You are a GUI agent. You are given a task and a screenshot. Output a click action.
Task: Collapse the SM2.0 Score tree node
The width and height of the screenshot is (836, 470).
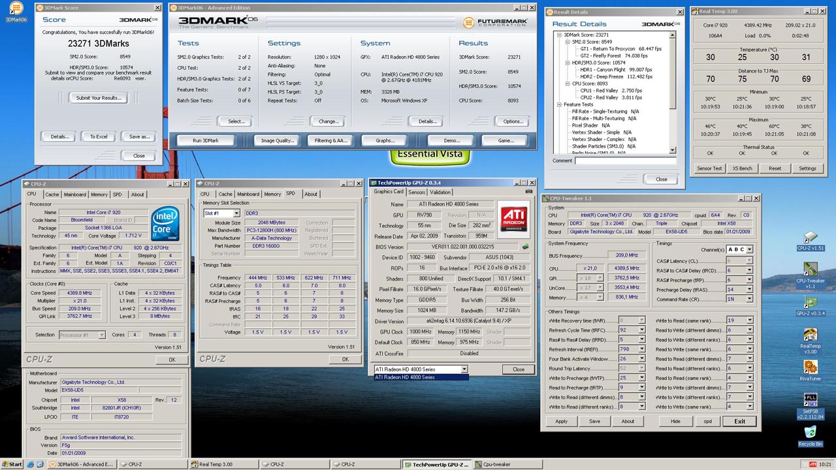pos(568,42)
